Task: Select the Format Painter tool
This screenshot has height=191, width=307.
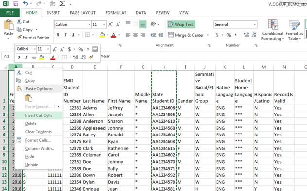Action: pos(33,37)
